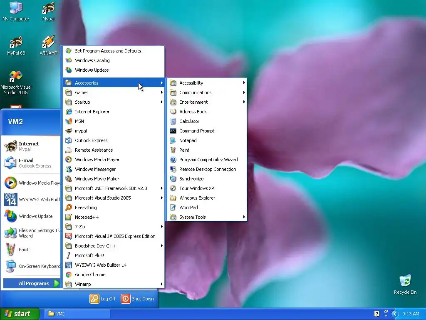Expand the Bloodshed Dev-C++ submenu arrow
426x320 pixels.
click(x=162, y=246)
